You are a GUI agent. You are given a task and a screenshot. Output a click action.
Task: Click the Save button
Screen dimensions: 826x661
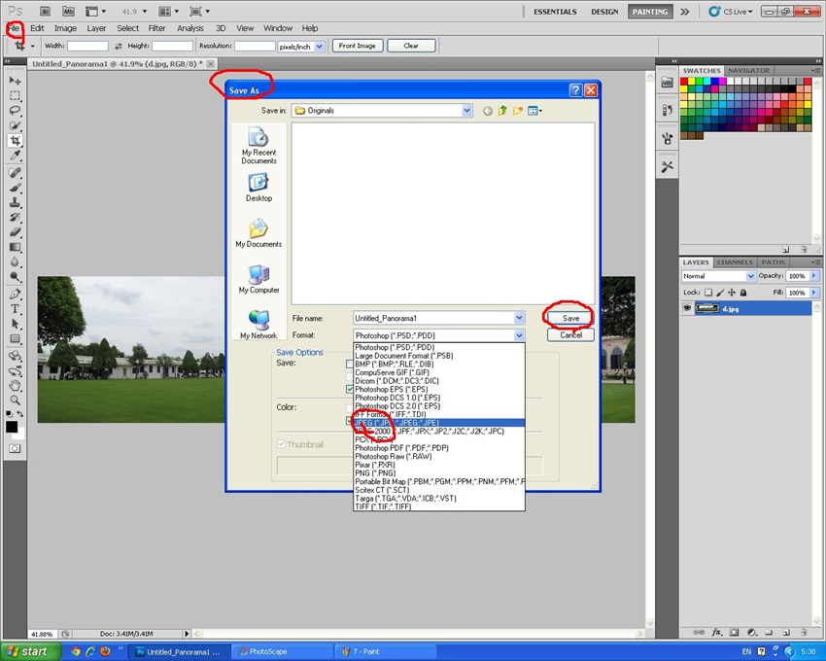(x=570, y=318)
